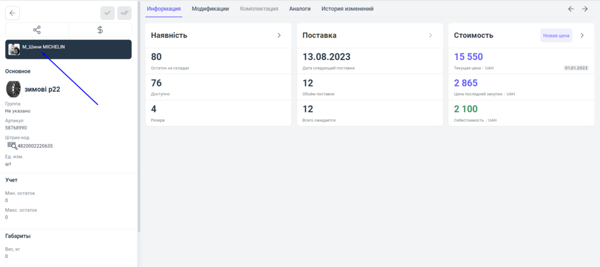The image size is (600, 267).
Task: Click the Комплектация tab
Action: 259,9
